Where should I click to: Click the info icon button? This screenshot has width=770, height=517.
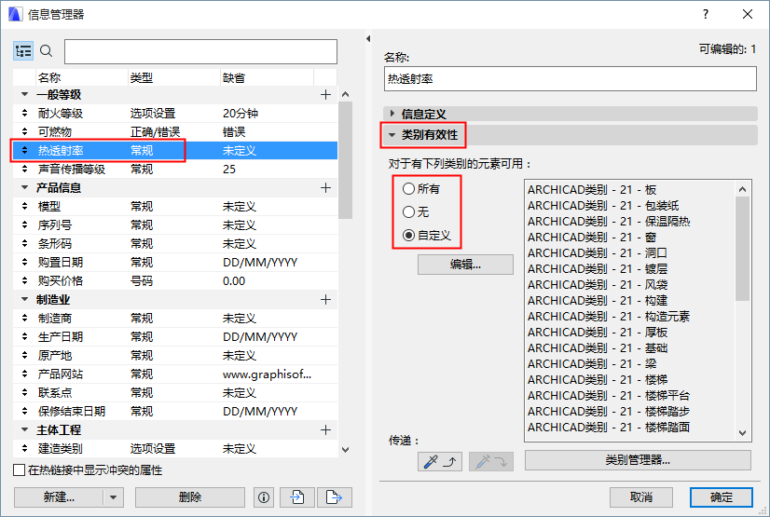pyautogui.click(x=264, y=497)
